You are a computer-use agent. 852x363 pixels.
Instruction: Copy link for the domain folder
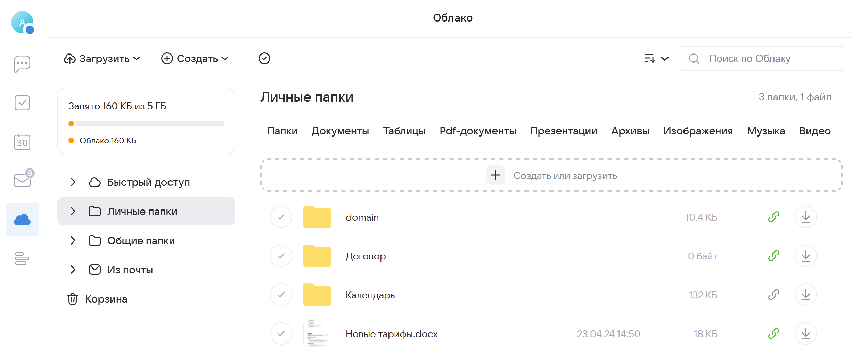point(773,217)
